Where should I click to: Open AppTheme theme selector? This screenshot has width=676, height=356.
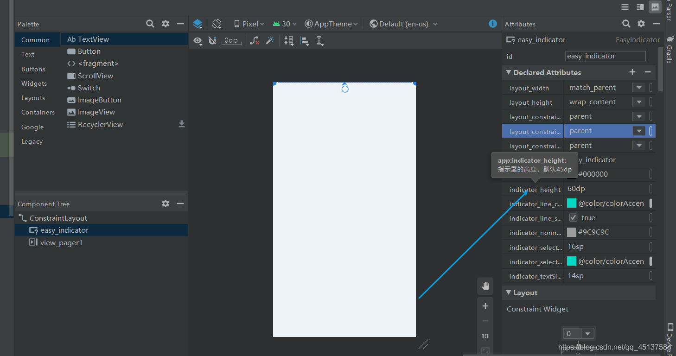coord(332,24)
